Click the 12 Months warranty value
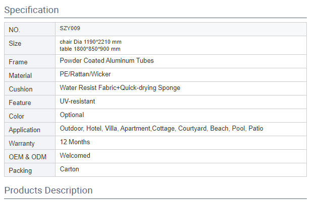The height and width of the screenshot is (202, 320). (75, 142)
